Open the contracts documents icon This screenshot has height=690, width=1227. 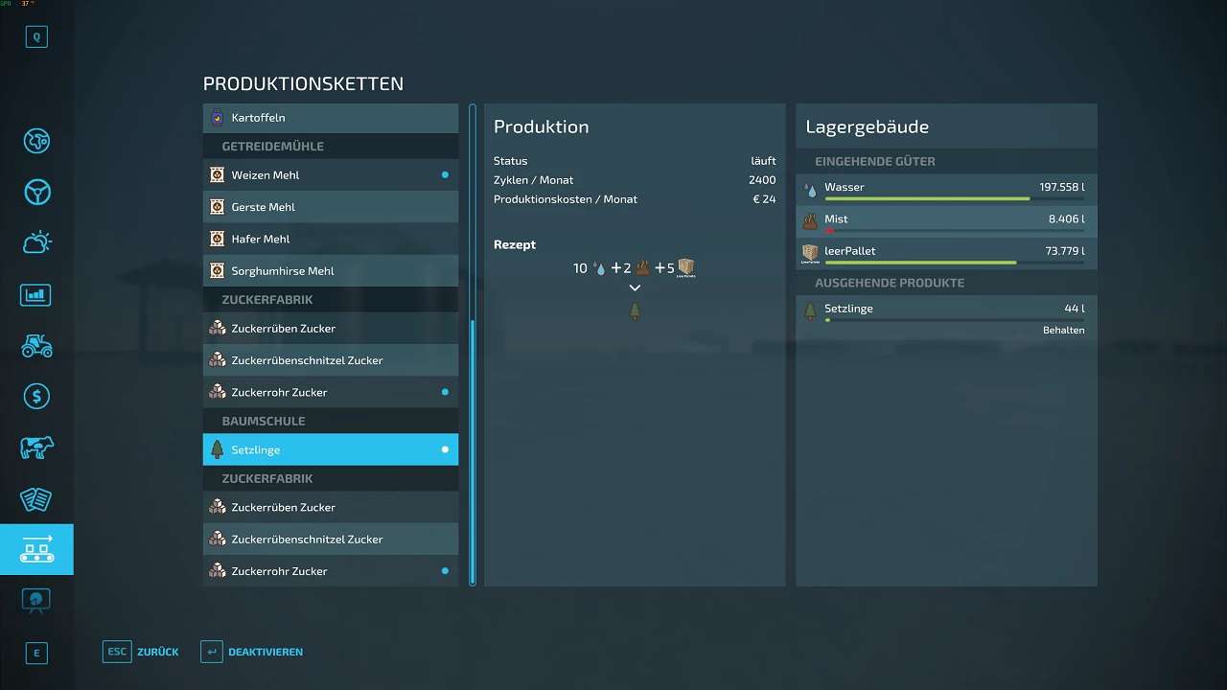(36, 499)
